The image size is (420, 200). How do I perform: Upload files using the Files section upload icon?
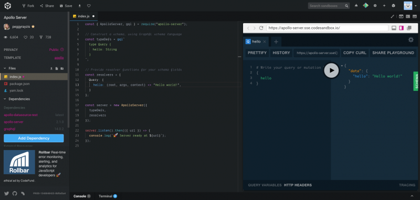[x=51, y=69]
